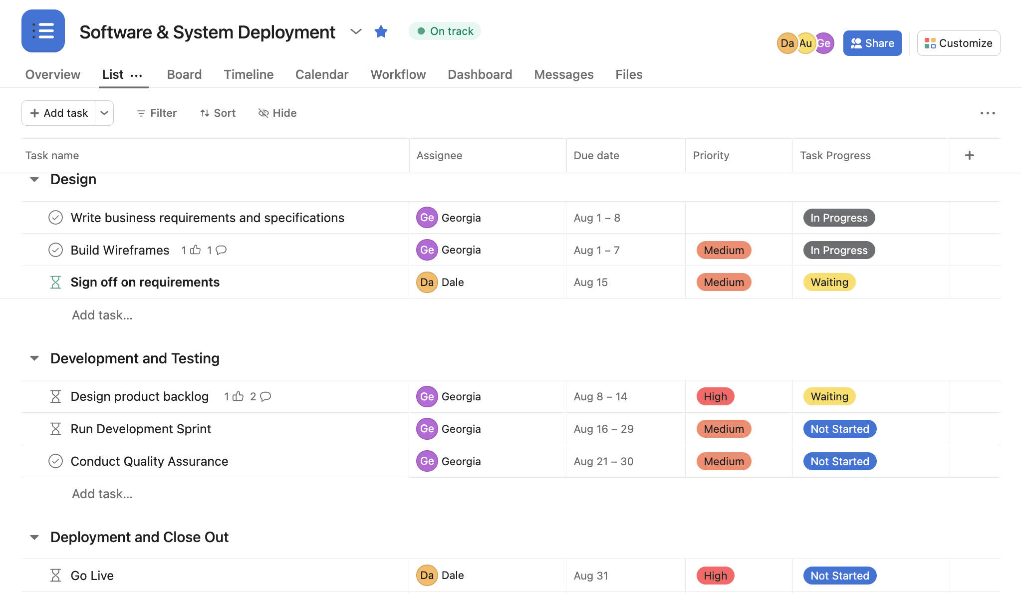Click Add task under Deployment and Close Out

pos(102,592)
